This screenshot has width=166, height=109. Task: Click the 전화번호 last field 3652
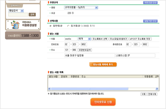tap(84, 44)
